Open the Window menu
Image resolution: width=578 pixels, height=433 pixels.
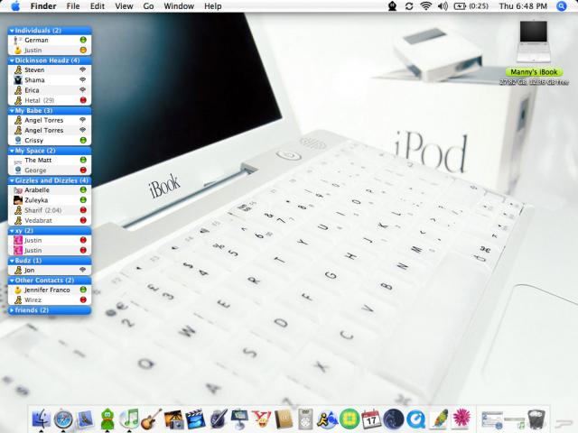click(179, 6)
